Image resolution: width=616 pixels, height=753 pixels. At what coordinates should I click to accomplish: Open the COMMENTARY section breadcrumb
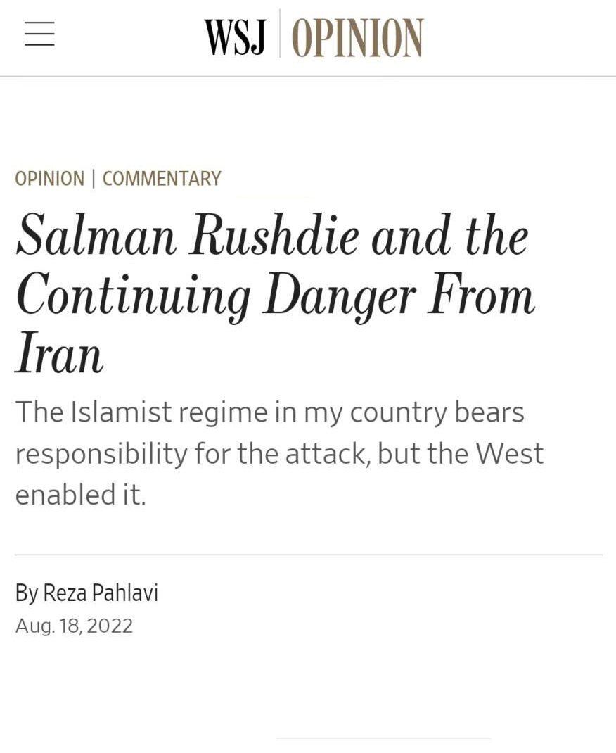click(x=162, y=179)
